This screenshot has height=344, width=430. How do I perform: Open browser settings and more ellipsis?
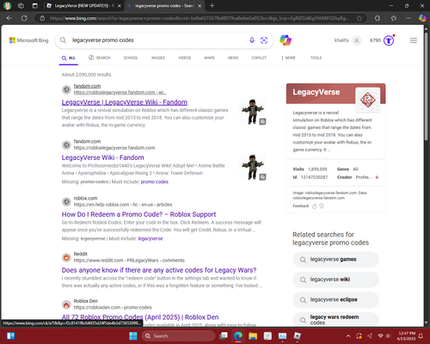point(408,18)
